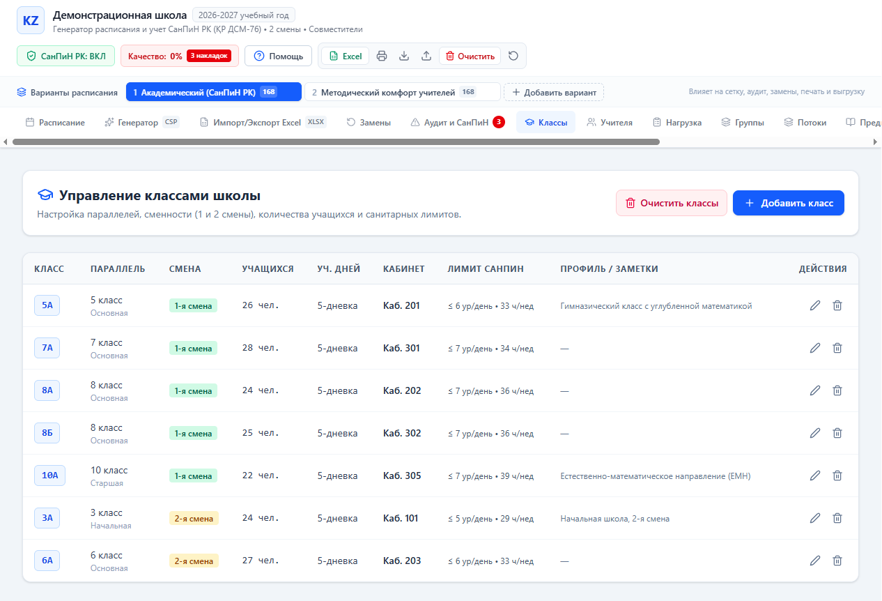Select the Группы tab

click(743, 123)
